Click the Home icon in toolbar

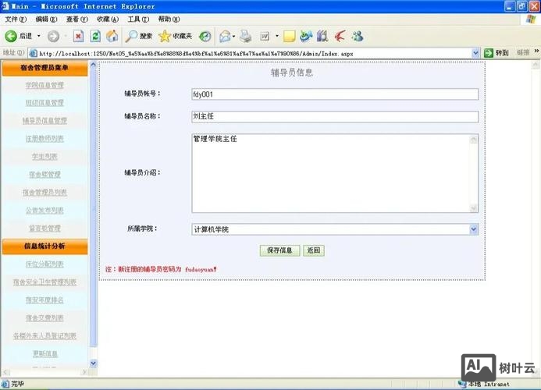(112, 36)
